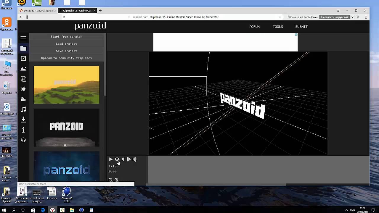The width and height of the screenshot is (379, 213).
Task: Click the time value 0.00 text
Action: point(113,171)
